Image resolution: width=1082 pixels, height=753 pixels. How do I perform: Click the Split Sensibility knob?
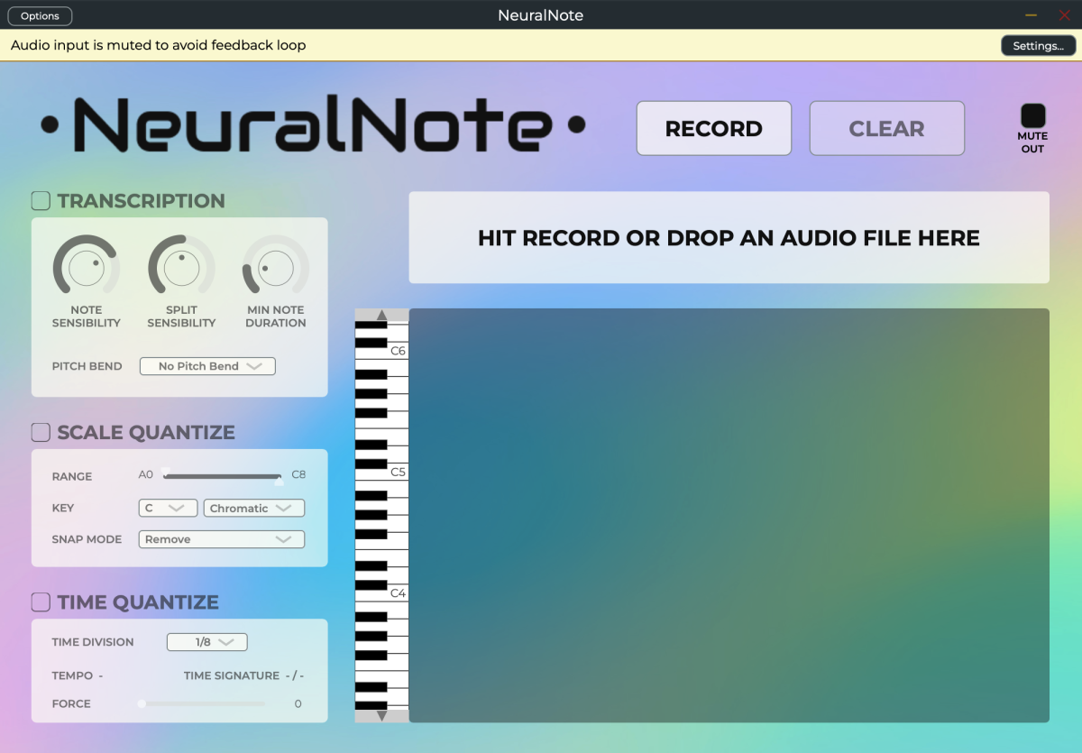pyautogui.click(x=181, y=268)
